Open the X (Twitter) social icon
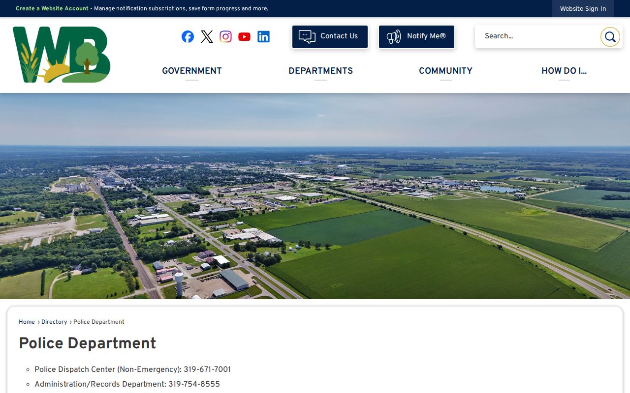This screenshot has width=630, height=393. tap(207, 36)
